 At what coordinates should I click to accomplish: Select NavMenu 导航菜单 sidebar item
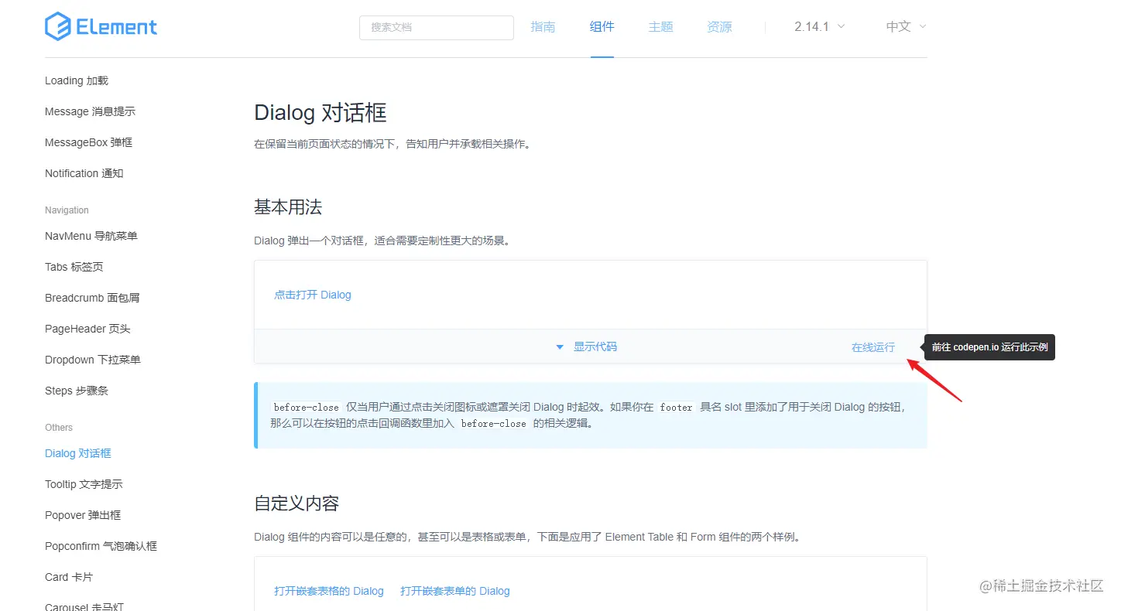[91, 236]
